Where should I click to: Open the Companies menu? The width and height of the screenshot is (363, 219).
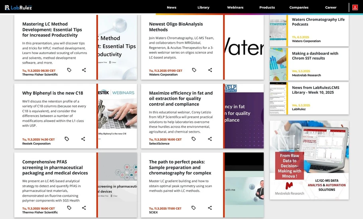299,8
